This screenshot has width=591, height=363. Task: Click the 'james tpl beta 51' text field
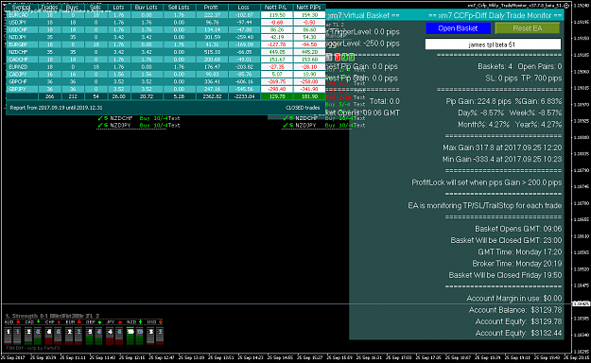click(x=493, y=44)
